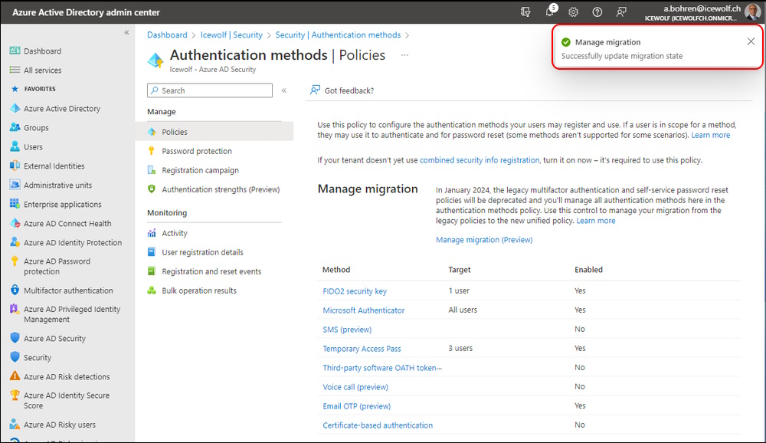Collapse the Authentication methods menu pane
This screenshot has height=443, width=766.
284,90
